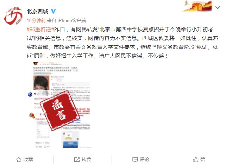Screen dimensions: 226x166
Task: Click the face photo inside attached image
Action: click(41, 83)
